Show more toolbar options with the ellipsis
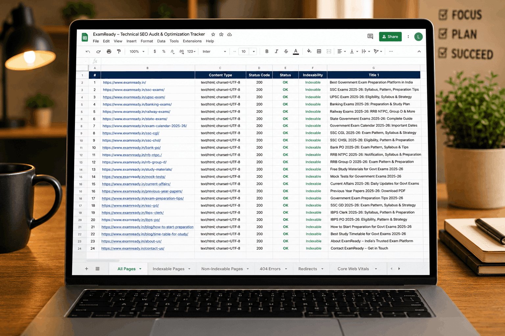 [391, 51]
